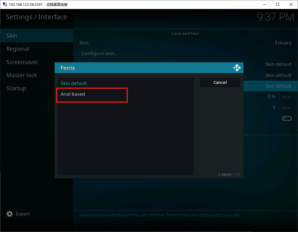Open the Skin settings category
Screen dimensions: 298x232
click(12, 36)
